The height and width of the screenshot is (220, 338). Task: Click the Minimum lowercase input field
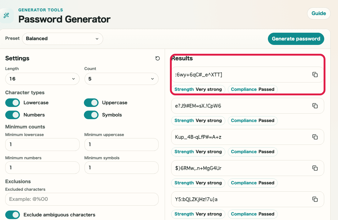click(x=42, y=145)
